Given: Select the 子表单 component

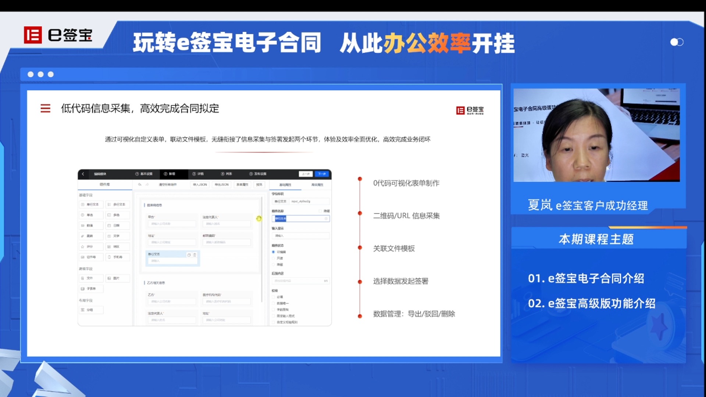Looking at the screenshot, I should (x=90, y=289).
